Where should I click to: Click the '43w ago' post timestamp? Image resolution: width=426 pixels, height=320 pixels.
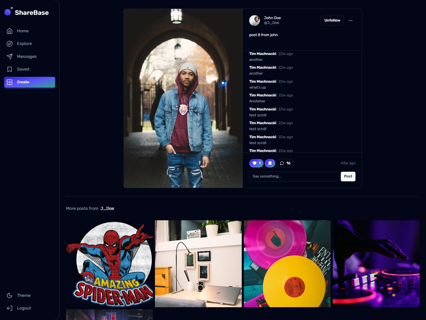click(x=348, y=163)
